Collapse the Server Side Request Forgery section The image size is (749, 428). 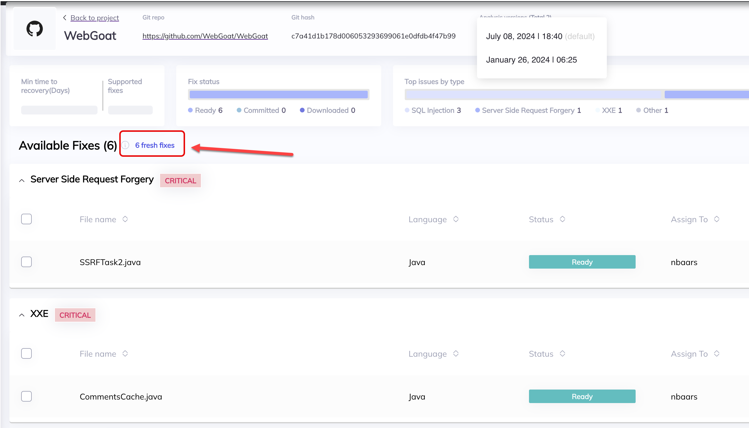(x=22, y=181)
